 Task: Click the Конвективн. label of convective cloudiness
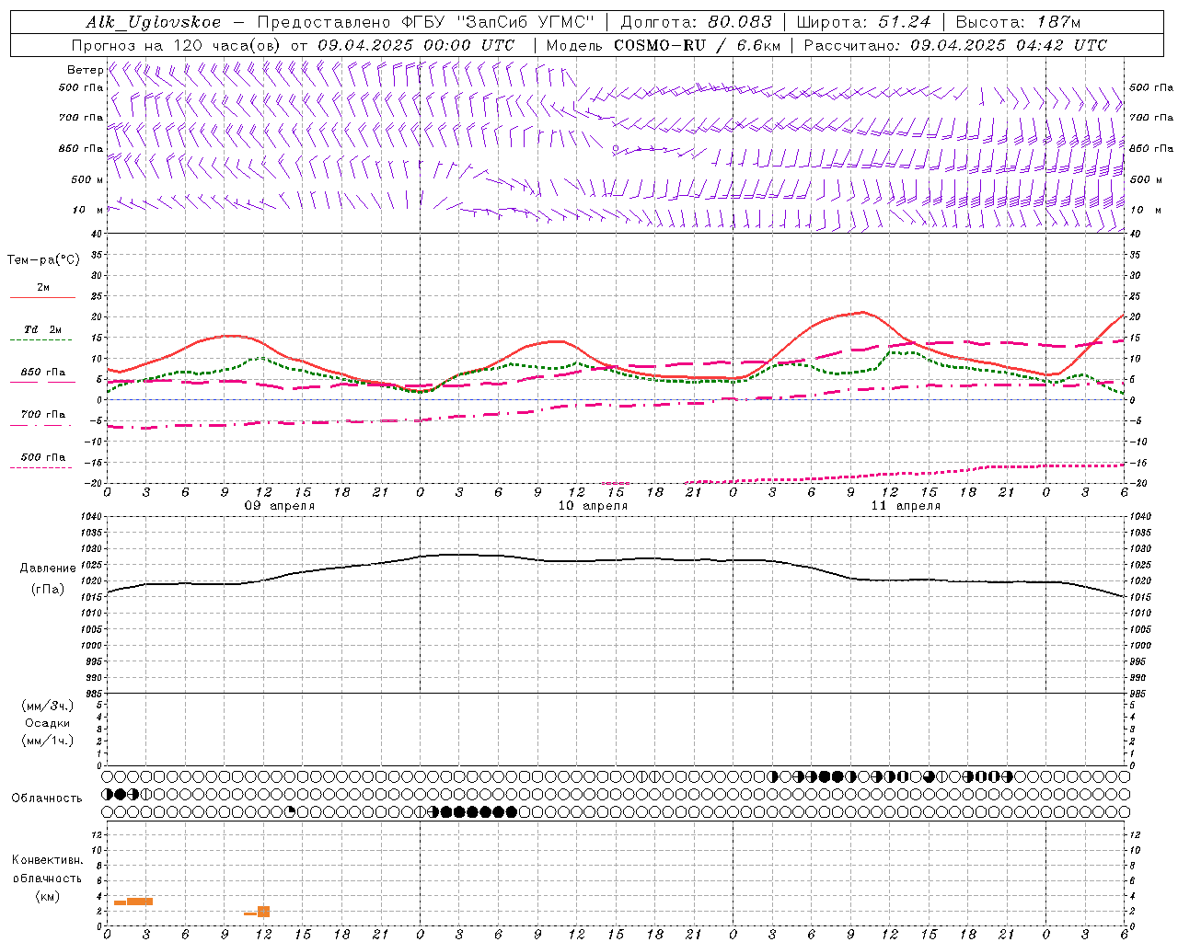pyautogui.click(x=48, y=860)
